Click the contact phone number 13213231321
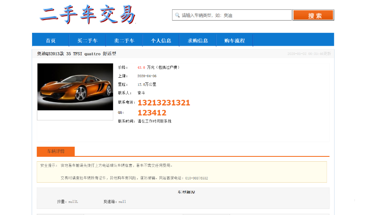Screen dimensions: 365x215 pyautogui.click(x=164, y=103)
